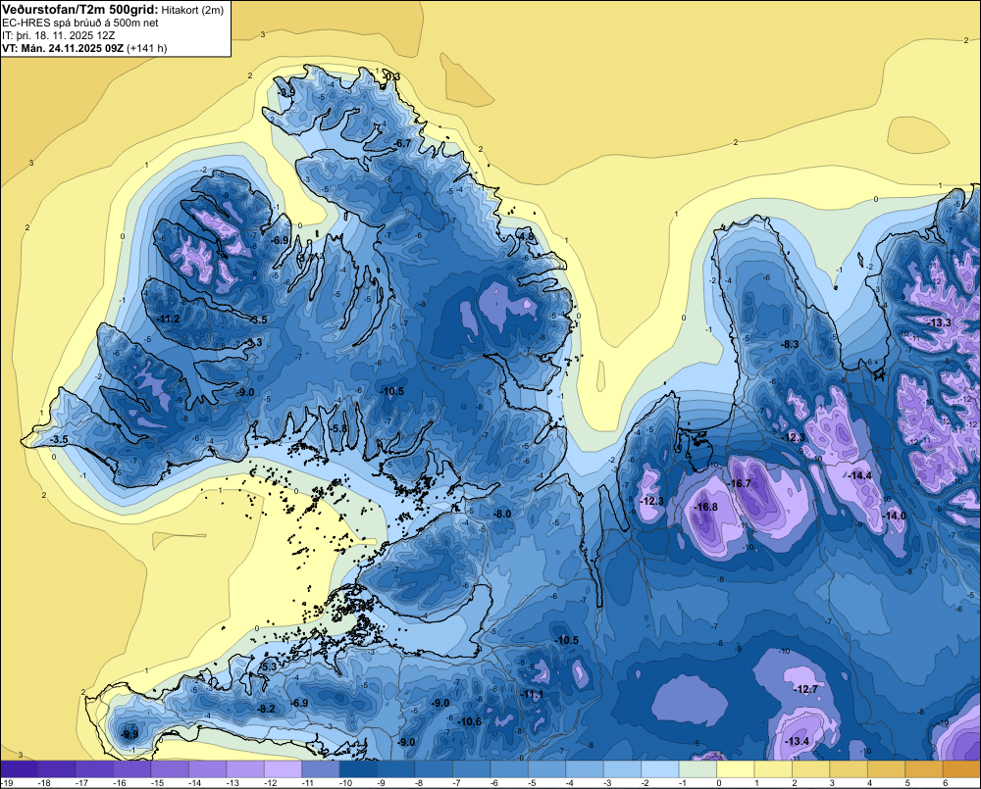981x789 pixels.
Task: Click the -13.4 temperature value
Action: click(798, 741)
